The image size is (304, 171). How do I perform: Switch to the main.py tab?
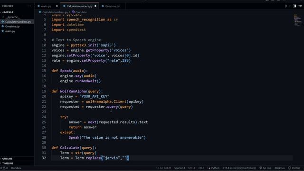coord(46,6)
